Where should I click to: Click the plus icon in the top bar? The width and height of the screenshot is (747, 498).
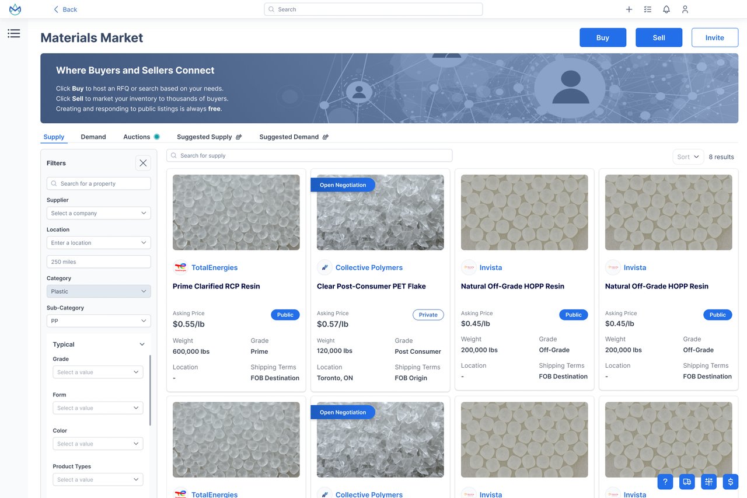tap(629, 9)
